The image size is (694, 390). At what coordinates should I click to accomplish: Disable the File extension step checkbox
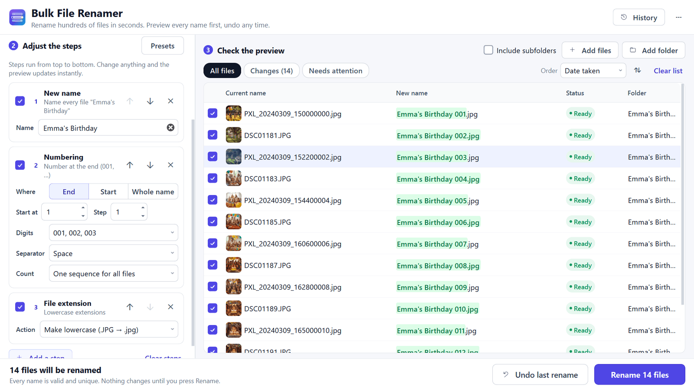[x=20, y=307]
